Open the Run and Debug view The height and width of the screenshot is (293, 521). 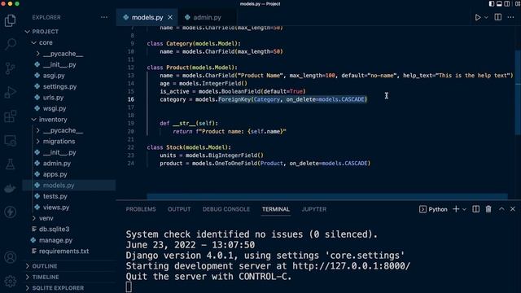pos(11,92)
